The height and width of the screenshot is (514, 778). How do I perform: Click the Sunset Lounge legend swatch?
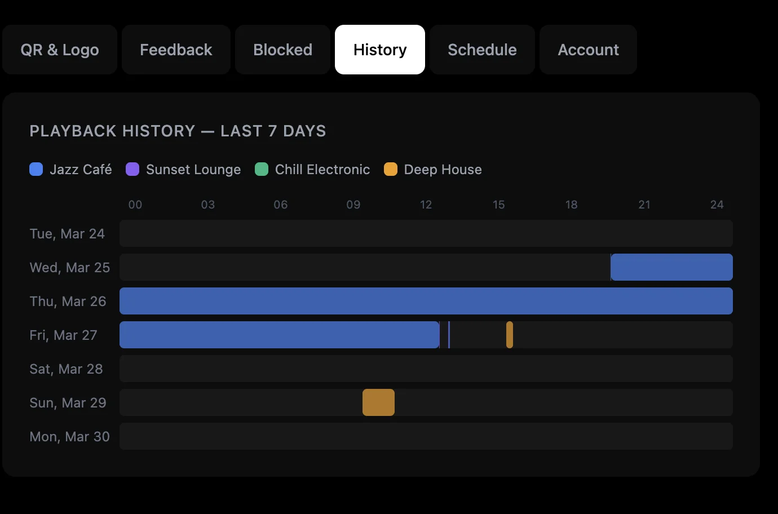click(132, 169)
